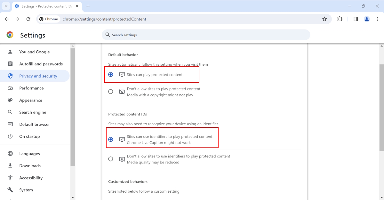The height and width of the screenshot is (200, 384).
Task: Select 'Don't allow sites to play protected content'
Action: pos(111,92)
